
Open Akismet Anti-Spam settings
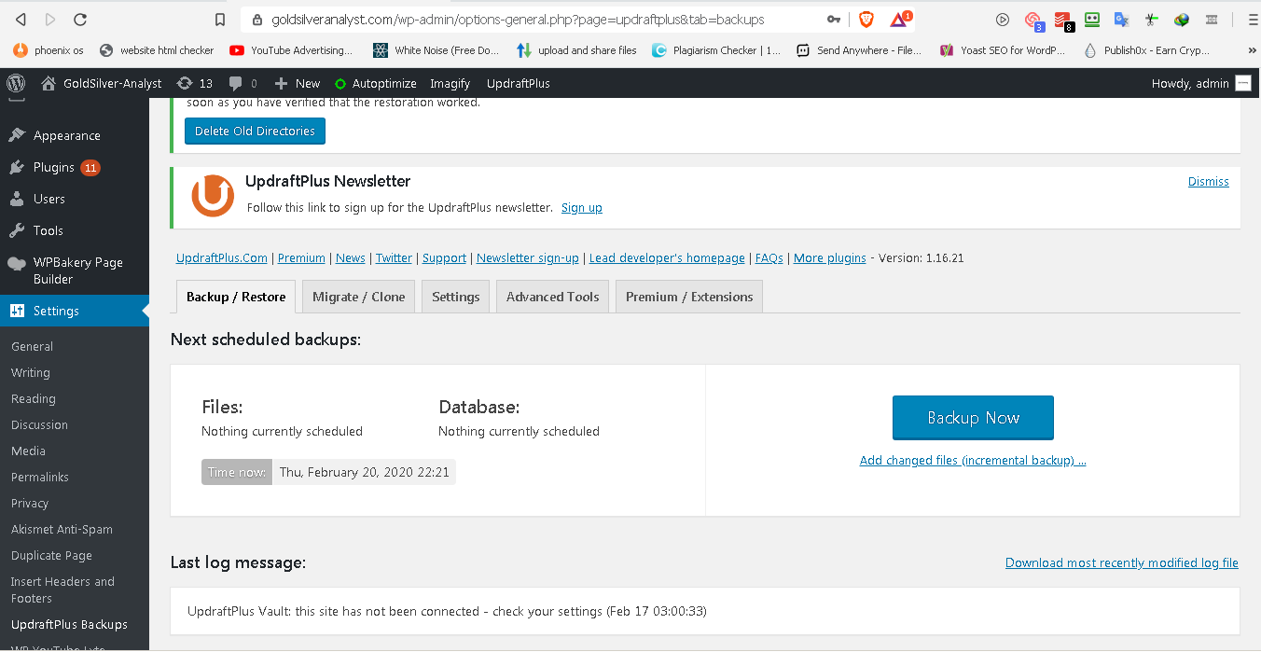62,529
